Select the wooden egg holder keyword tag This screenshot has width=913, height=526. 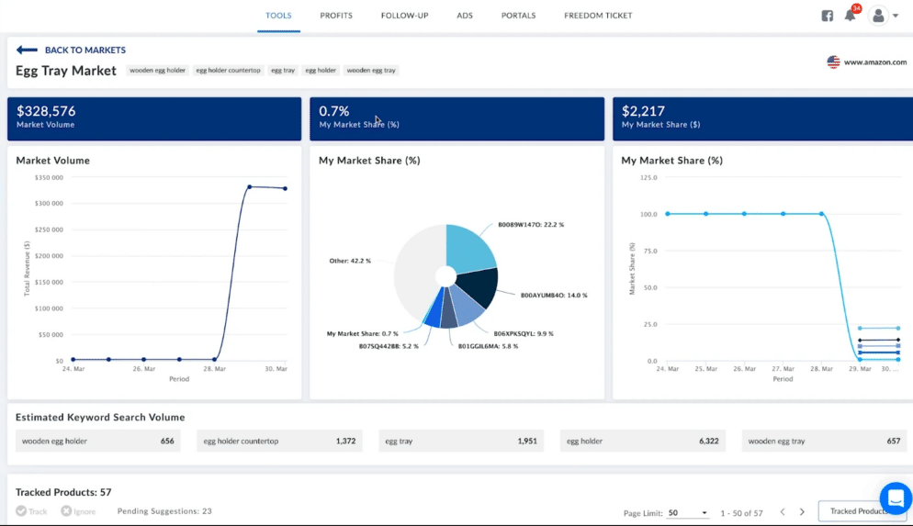point(157,71)
